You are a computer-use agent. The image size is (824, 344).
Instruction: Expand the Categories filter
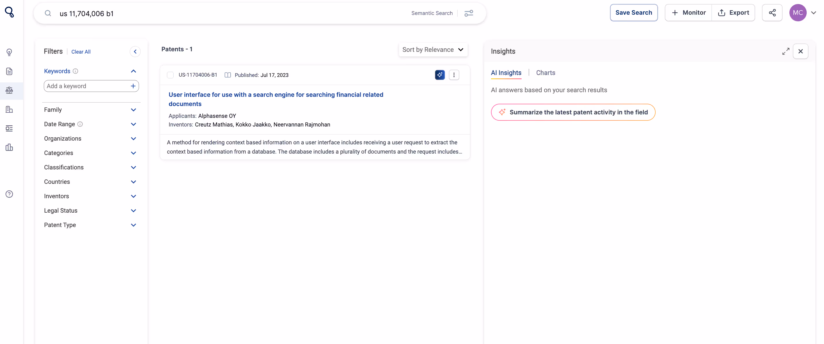click(x=133, y=153)
